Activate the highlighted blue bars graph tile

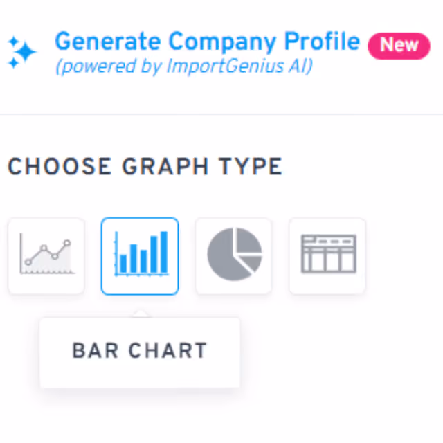pyautogui.click(x=140, y=256)
